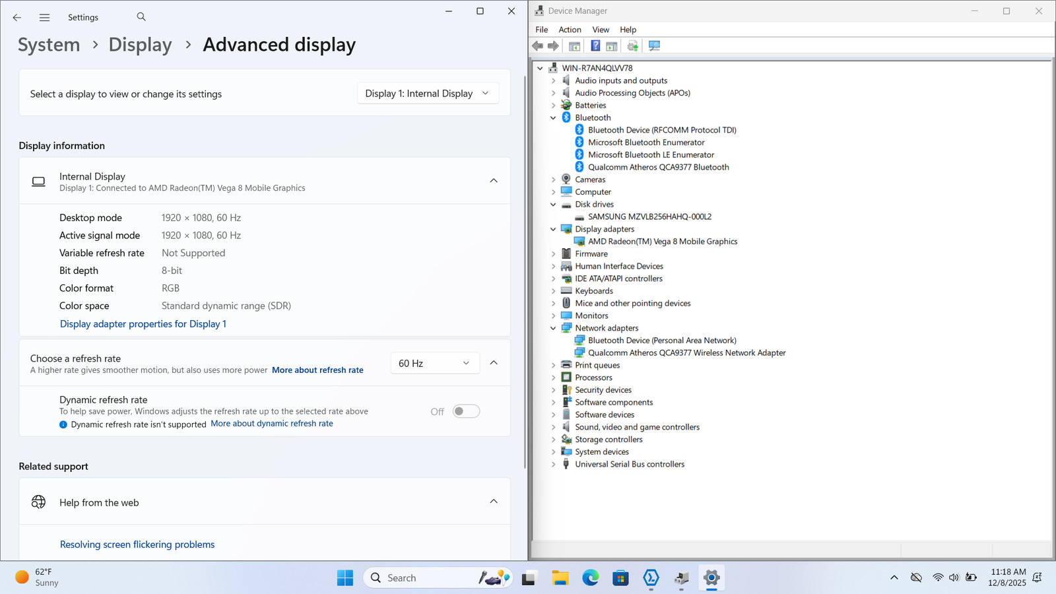Viewport: 1056px width, 594px height.
Task: Click Show/Hide Action Pane toolbar icon
Action: [x=612, y=46]
